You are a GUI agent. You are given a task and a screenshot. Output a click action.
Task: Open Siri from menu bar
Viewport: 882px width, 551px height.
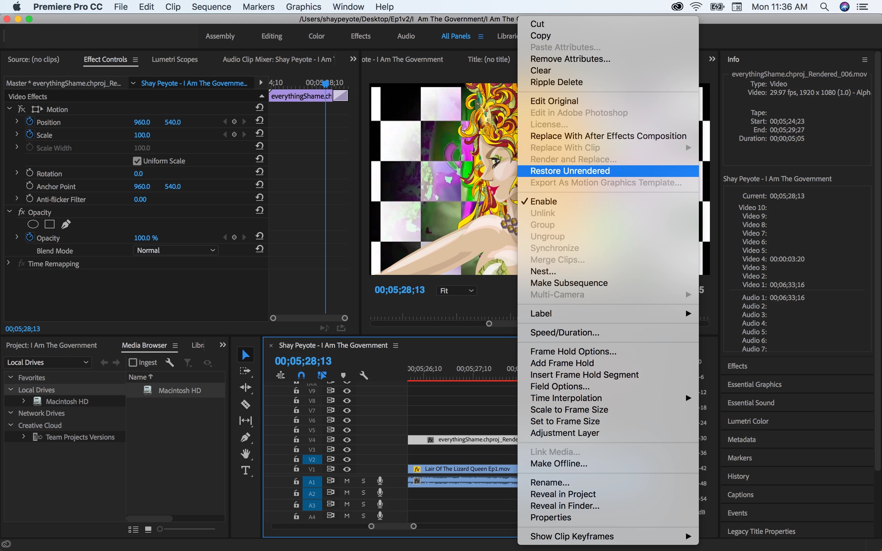844,7
